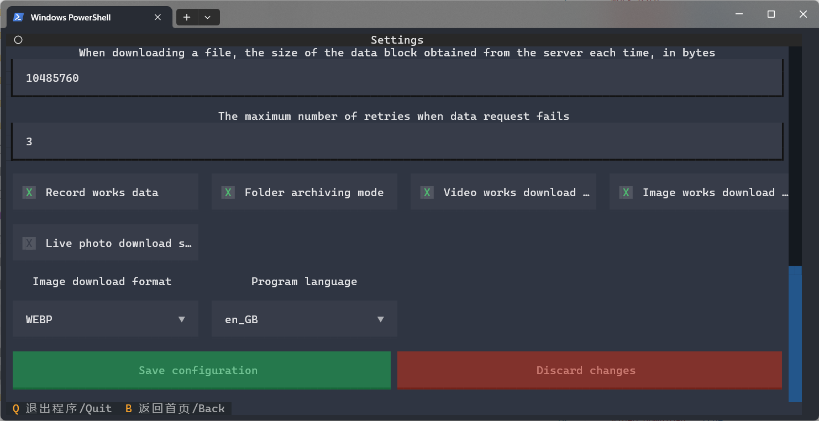819x421 pixels.
Task: Click the blue vertical scrollbar thumb
Action: 795,334
